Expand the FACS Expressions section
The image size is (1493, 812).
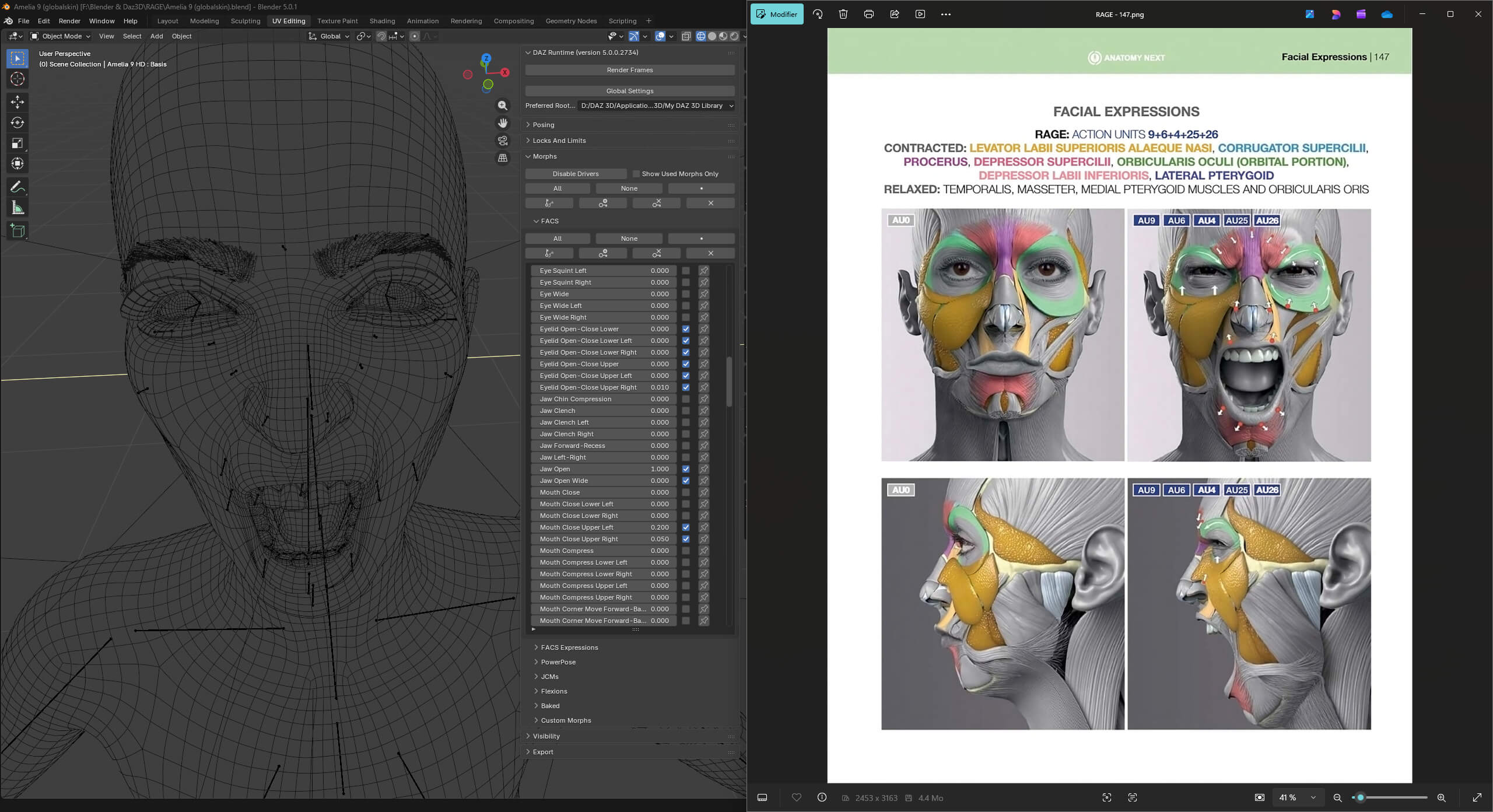(569, 647)
